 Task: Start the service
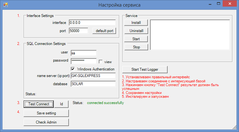136,39
